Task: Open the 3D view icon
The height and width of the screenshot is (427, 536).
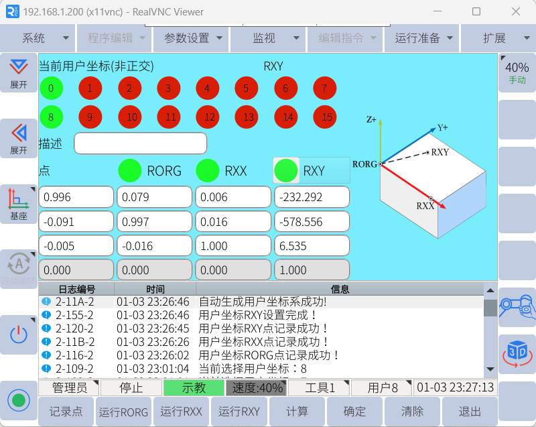Action: click(x=517, y=353)
